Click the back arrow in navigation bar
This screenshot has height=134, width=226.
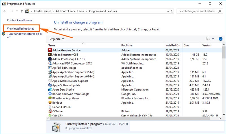coord(5,11)
